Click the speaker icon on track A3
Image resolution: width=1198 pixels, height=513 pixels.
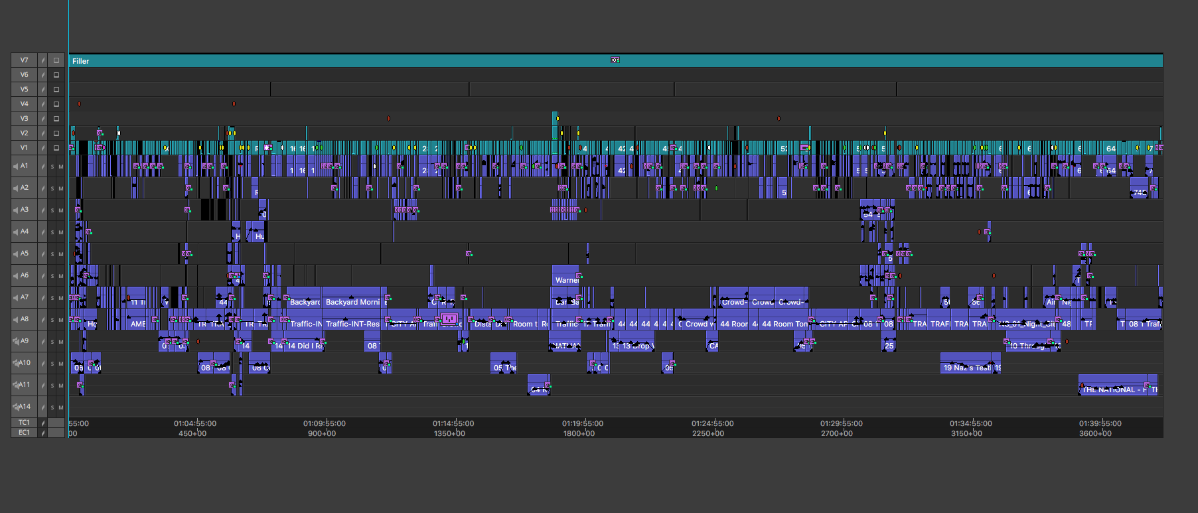click(16, 210)
